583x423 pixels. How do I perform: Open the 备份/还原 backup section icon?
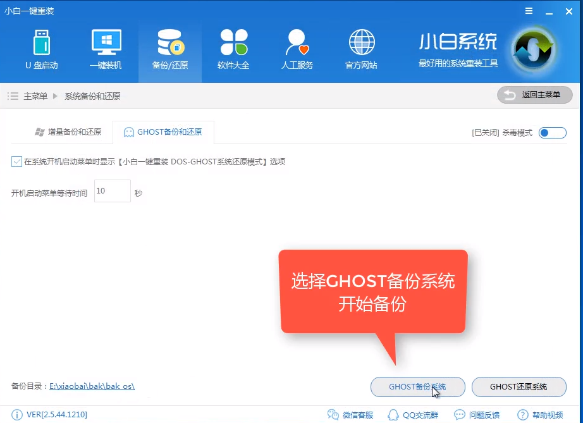coord(169,47)
